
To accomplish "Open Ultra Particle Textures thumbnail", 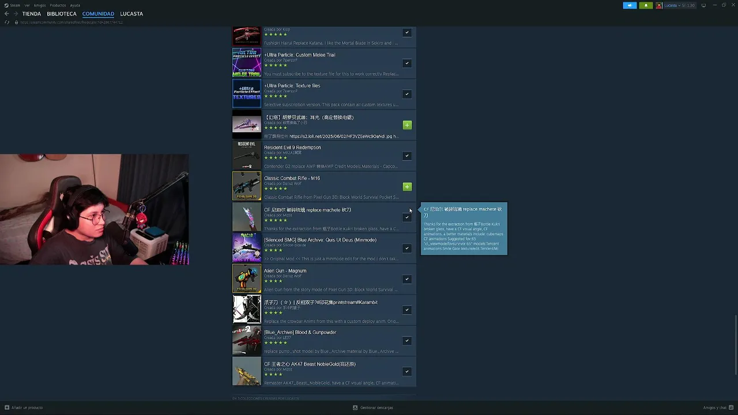I will click(x=247, y=93).
